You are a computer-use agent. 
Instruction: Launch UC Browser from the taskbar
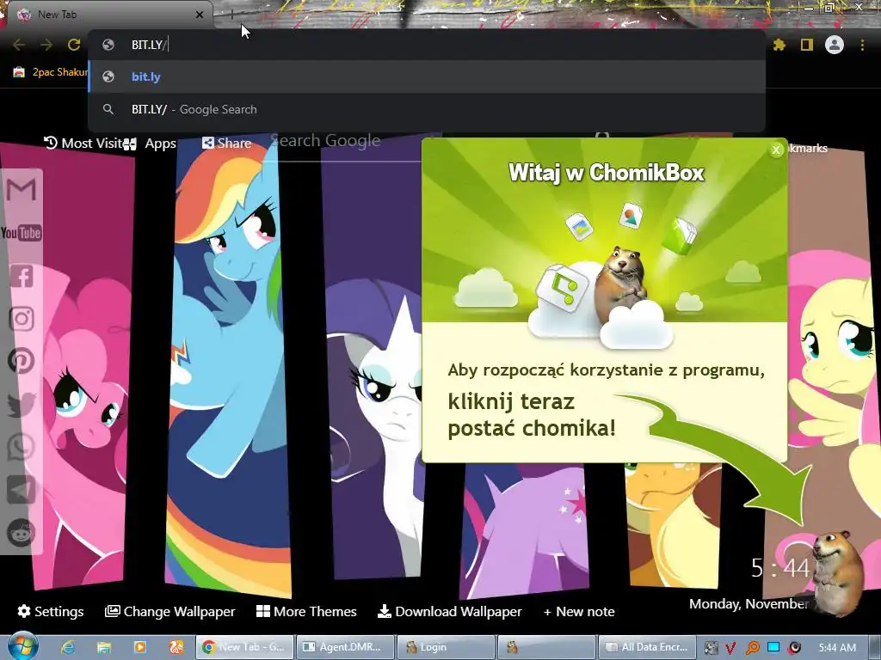click(x=176, y=647)
